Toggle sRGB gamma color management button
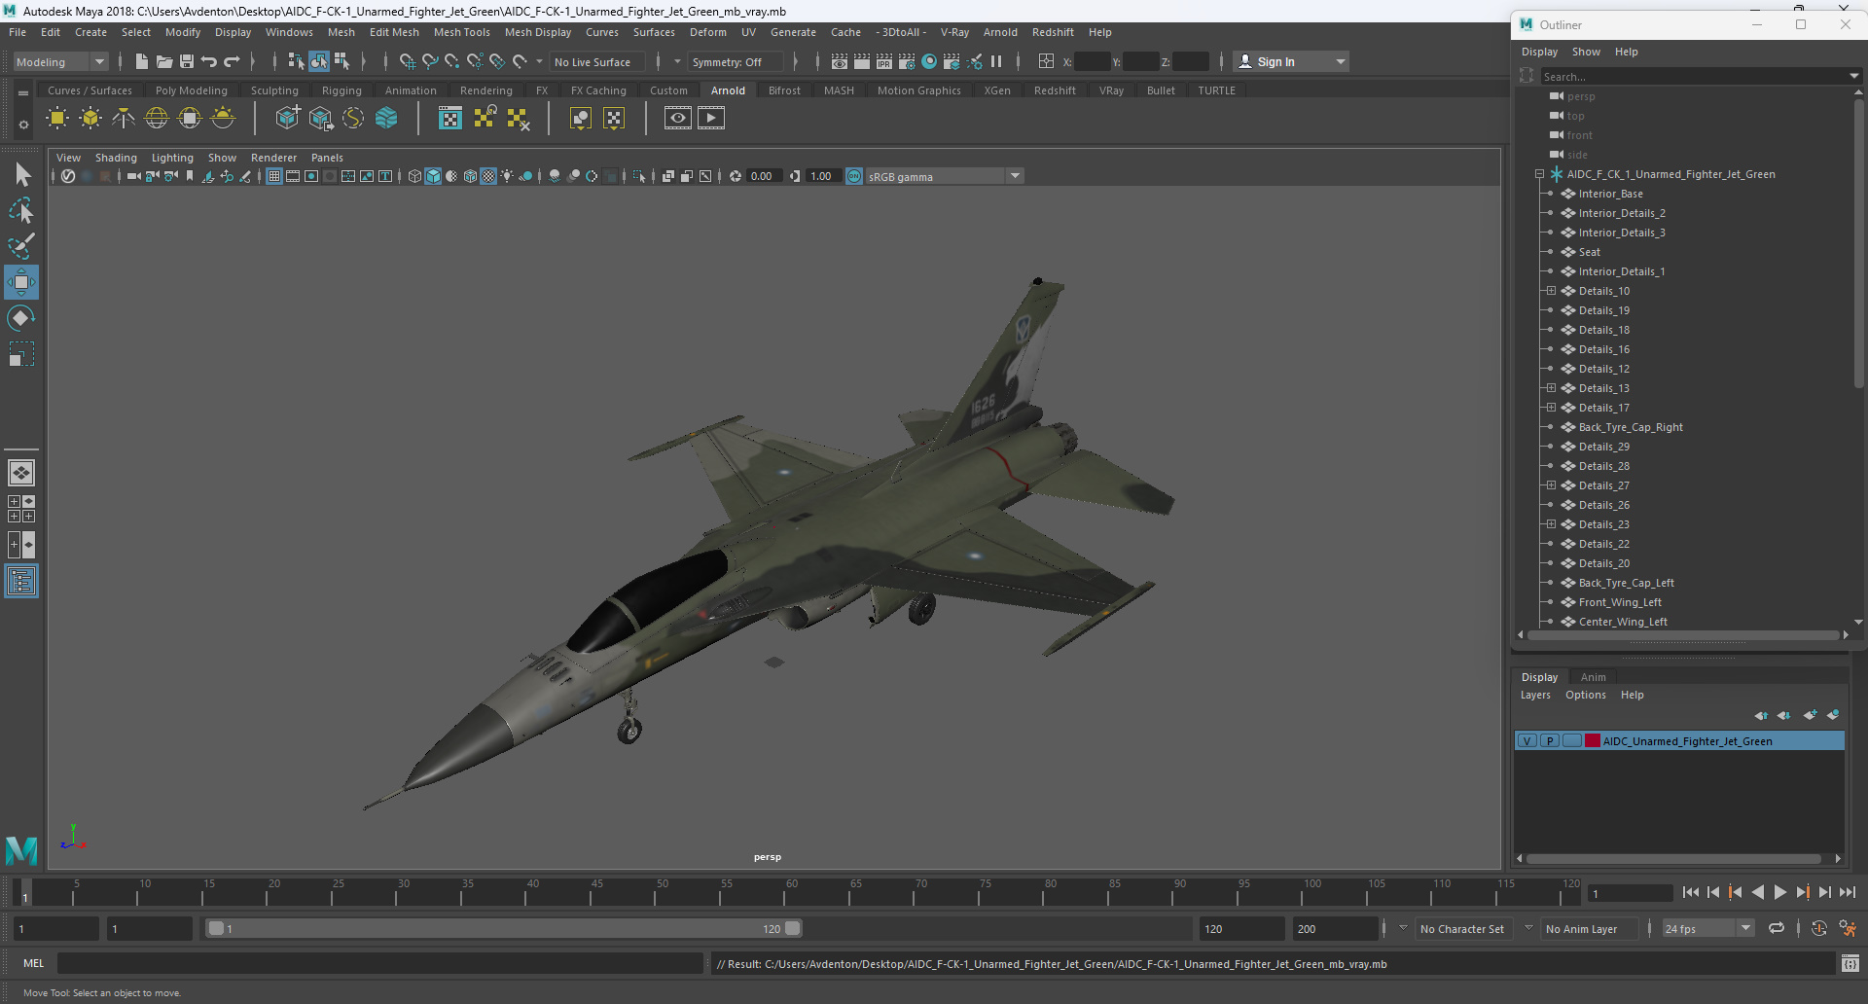 coord(854,176)
